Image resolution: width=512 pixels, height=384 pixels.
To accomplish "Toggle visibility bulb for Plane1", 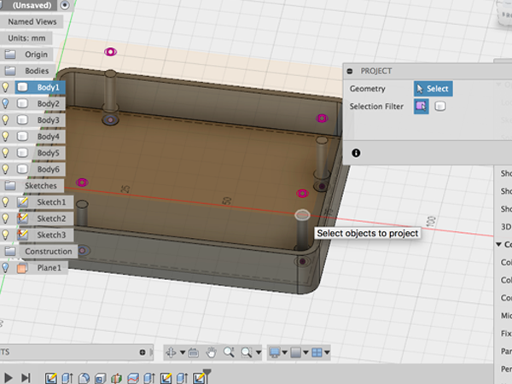I will 6,268.
